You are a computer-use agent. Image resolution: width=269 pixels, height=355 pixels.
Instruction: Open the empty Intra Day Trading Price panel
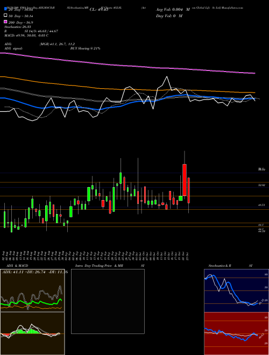(108, 301)
